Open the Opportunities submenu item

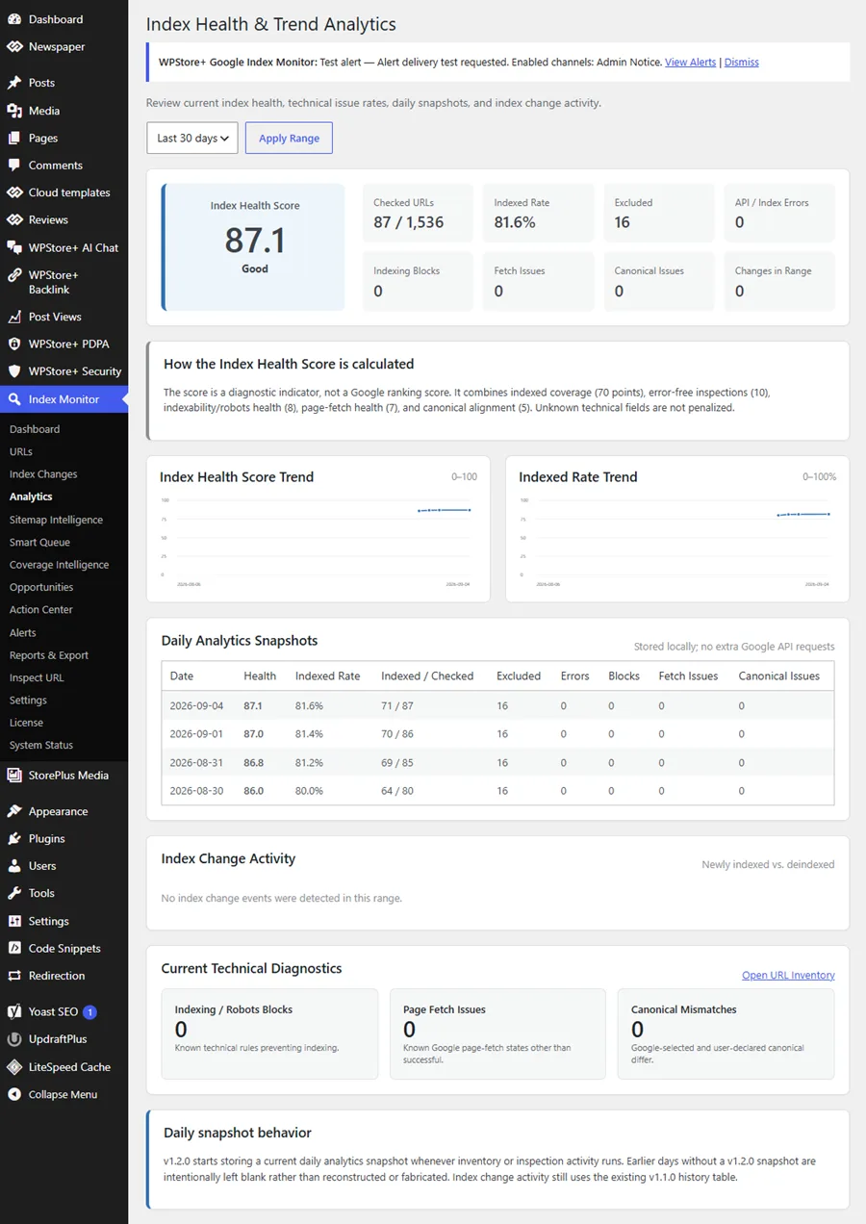[41, 587]
